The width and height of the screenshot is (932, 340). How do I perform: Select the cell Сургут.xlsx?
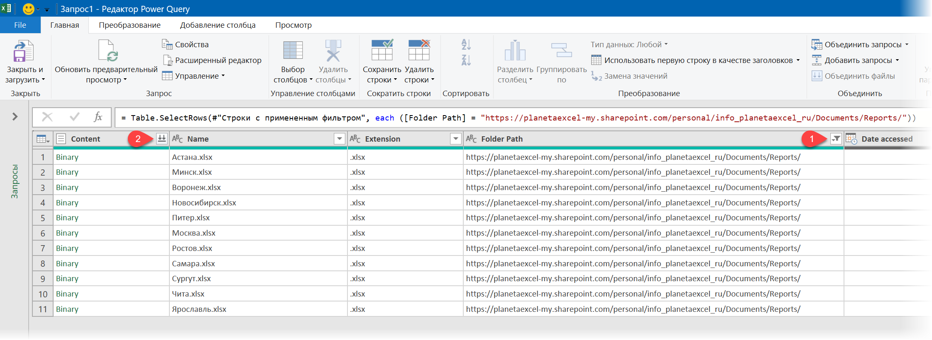point(258,278)
